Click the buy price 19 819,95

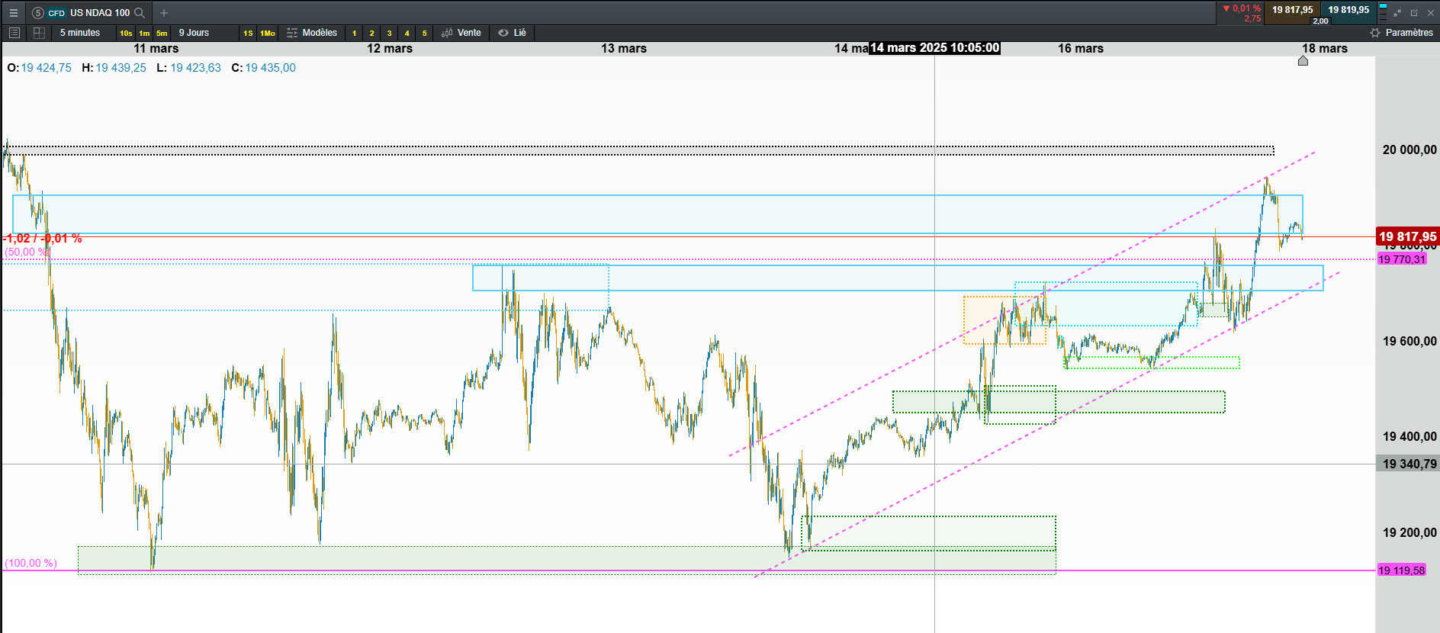click(1348, 10)
